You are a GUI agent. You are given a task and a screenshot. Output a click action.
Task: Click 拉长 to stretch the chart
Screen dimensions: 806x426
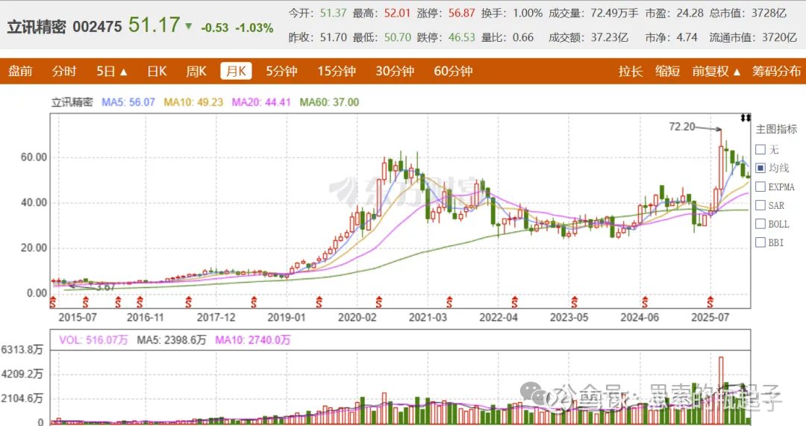click(x=631, y=72)
